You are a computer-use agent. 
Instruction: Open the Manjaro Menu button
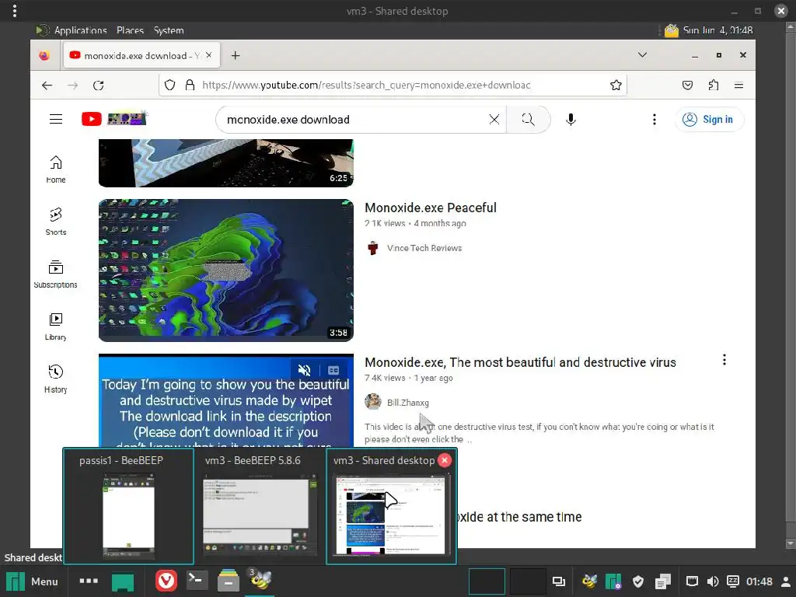click(x=33, y=581)
